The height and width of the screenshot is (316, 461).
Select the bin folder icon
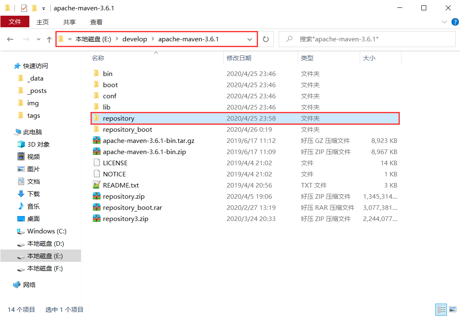[x=96, y=74]
